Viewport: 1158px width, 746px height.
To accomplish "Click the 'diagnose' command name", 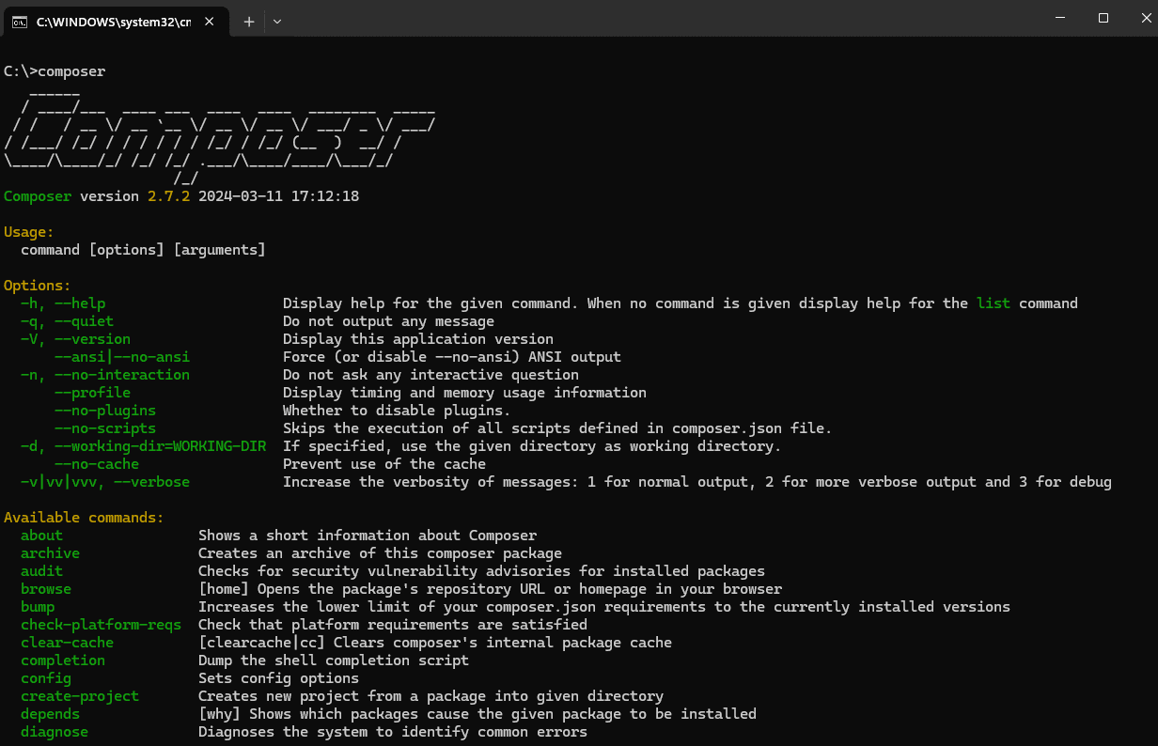I will 55,732.
